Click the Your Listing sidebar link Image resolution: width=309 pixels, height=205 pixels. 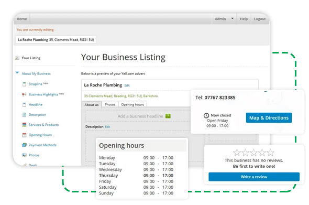point(31,58)
